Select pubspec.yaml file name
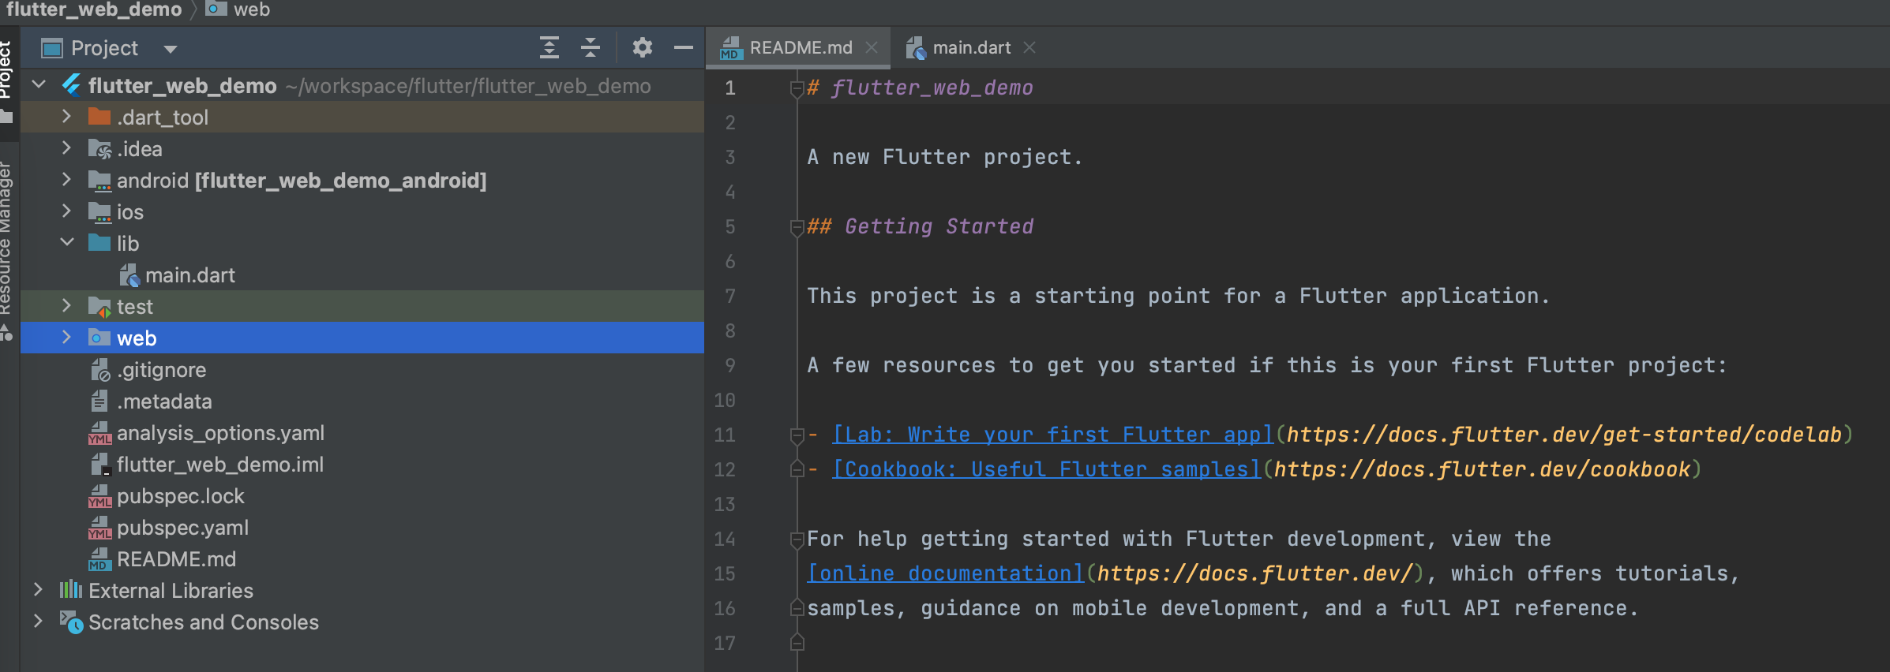1890x672 pixels. pos(182,528)
